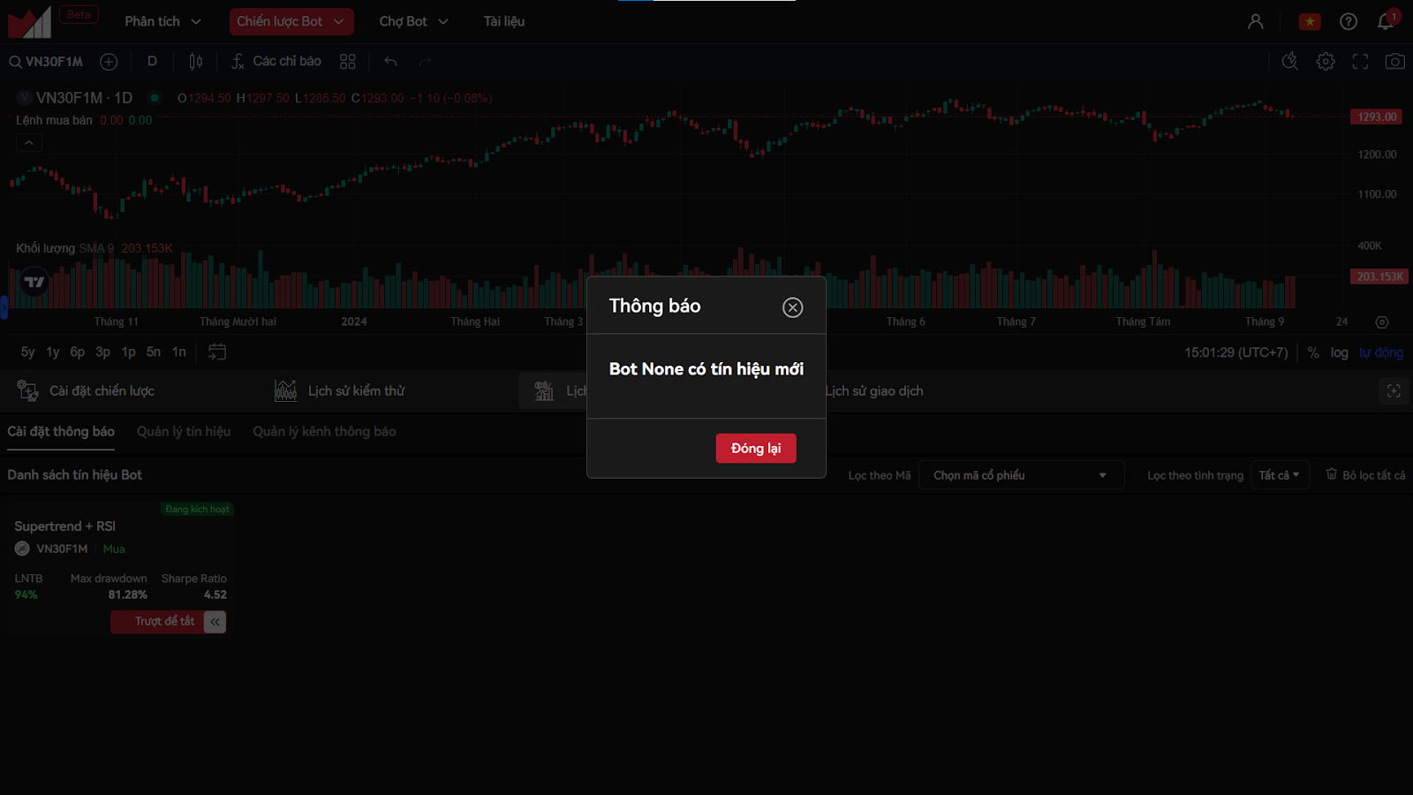Click the VN30F1M · 1D chart title
The height and width of the screenshot is (795, 1413).
point(84,98)
